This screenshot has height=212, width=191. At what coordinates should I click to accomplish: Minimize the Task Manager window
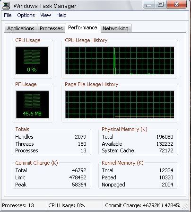[x=148, y=5]
